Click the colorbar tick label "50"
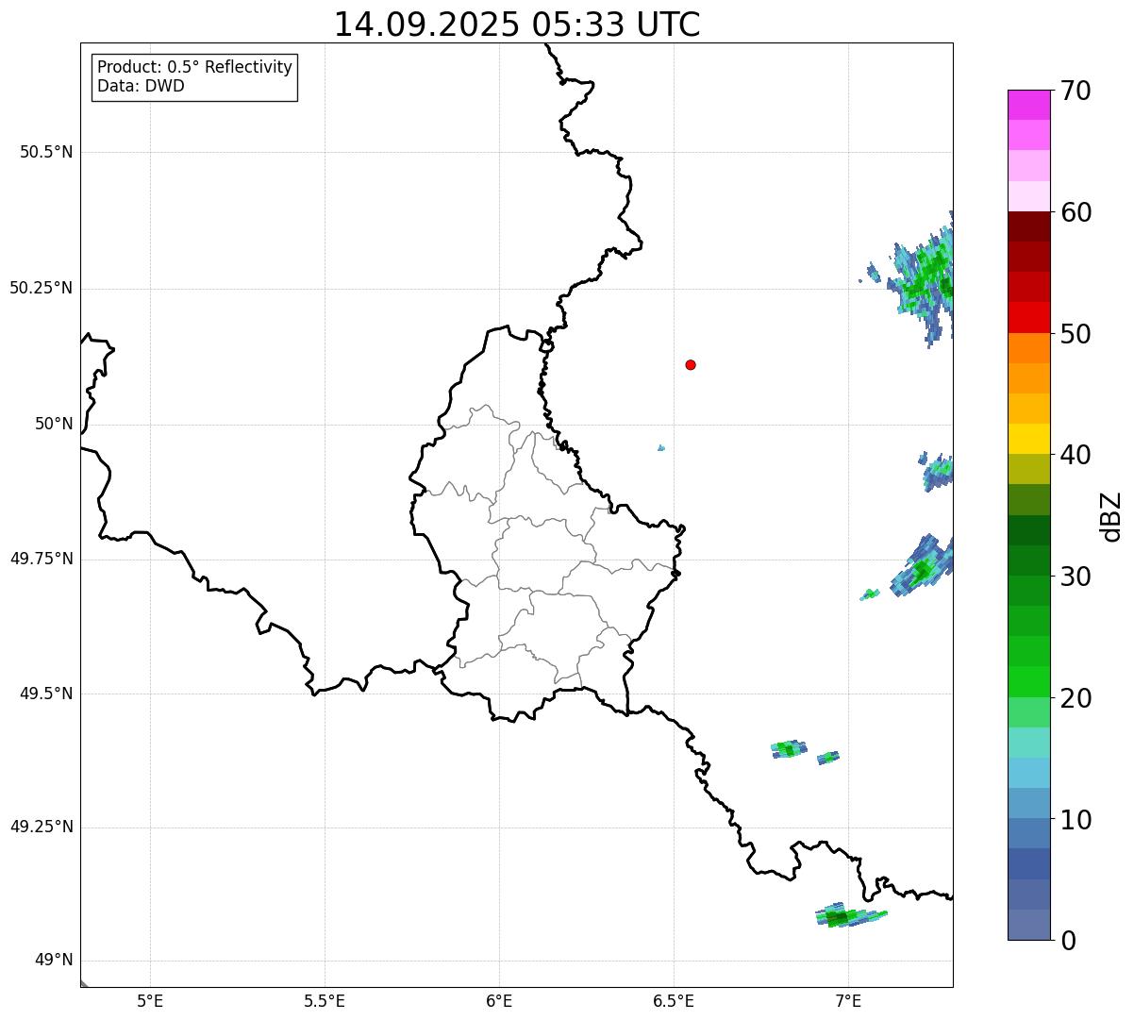Viewport: 1134px width, 1020px height. (x=1076, y=334)
